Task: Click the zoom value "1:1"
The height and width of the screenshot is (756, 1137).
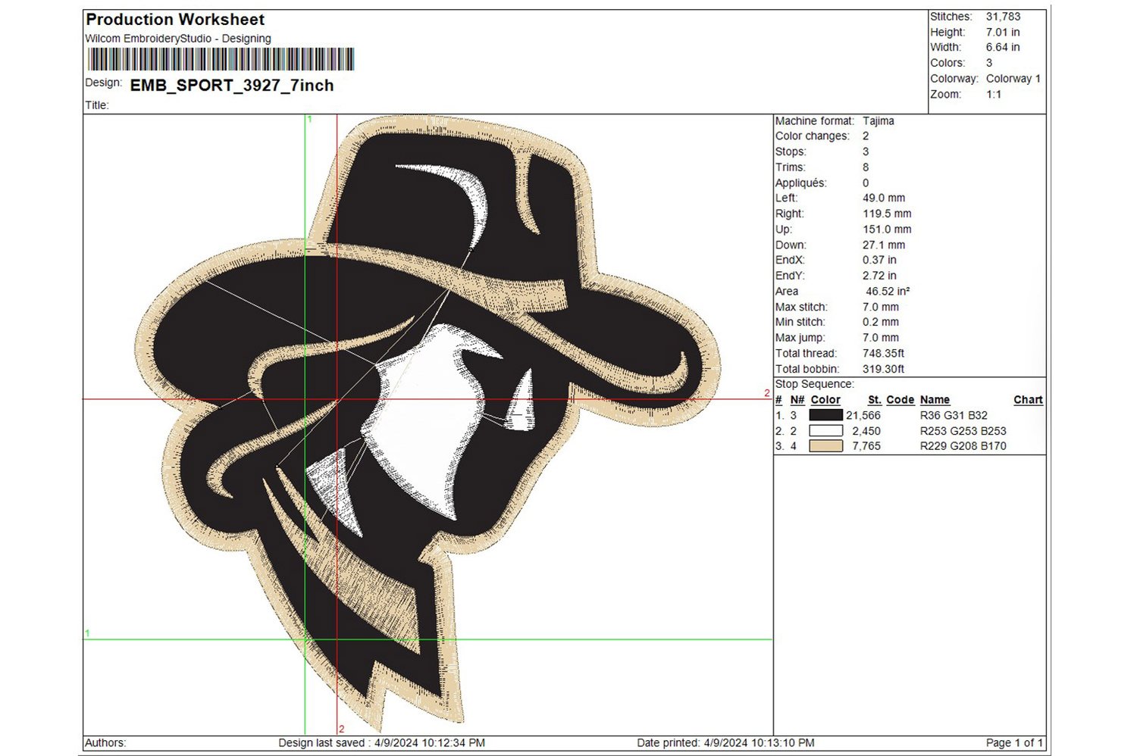Action: point(994,95)
